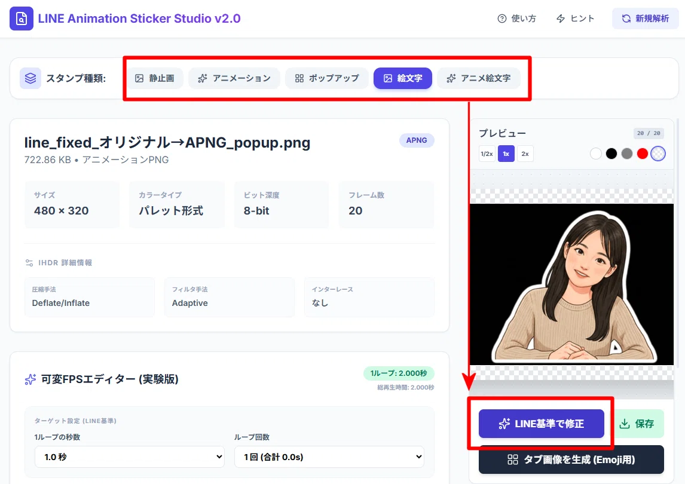Choose gray preview background swatch
The image size is (685, 484).
[x=627, y=154]
